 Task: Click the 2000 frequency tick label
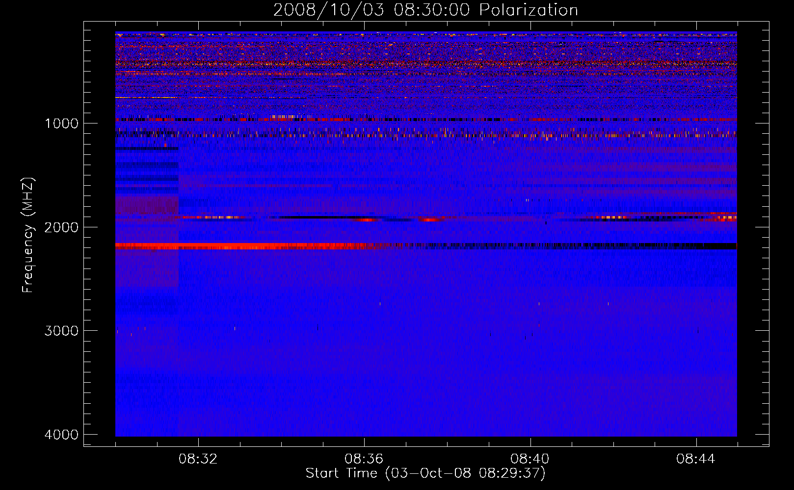[61, 227]
